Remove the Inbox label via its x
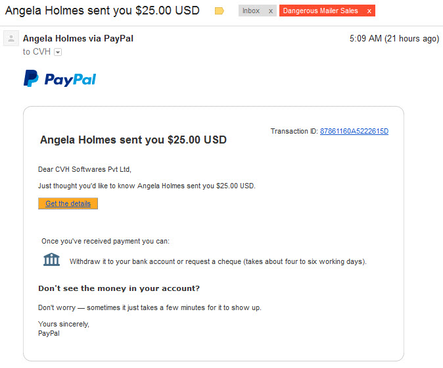The image size is (443, 368). [271, 11]
